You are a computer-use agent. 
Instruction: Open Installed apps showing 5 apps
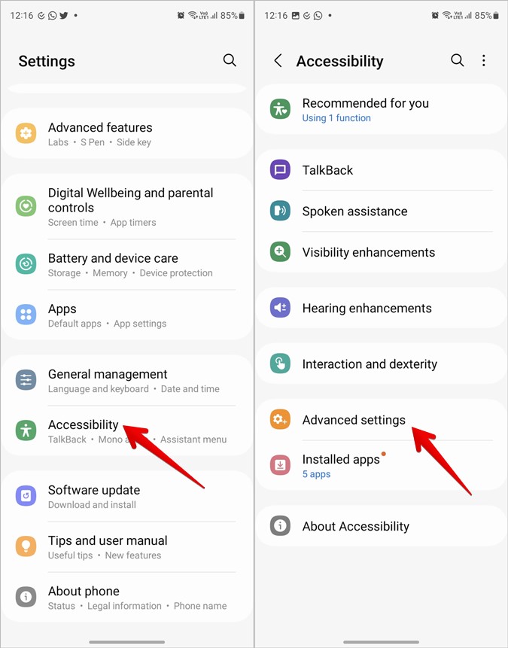coord(381,465)
